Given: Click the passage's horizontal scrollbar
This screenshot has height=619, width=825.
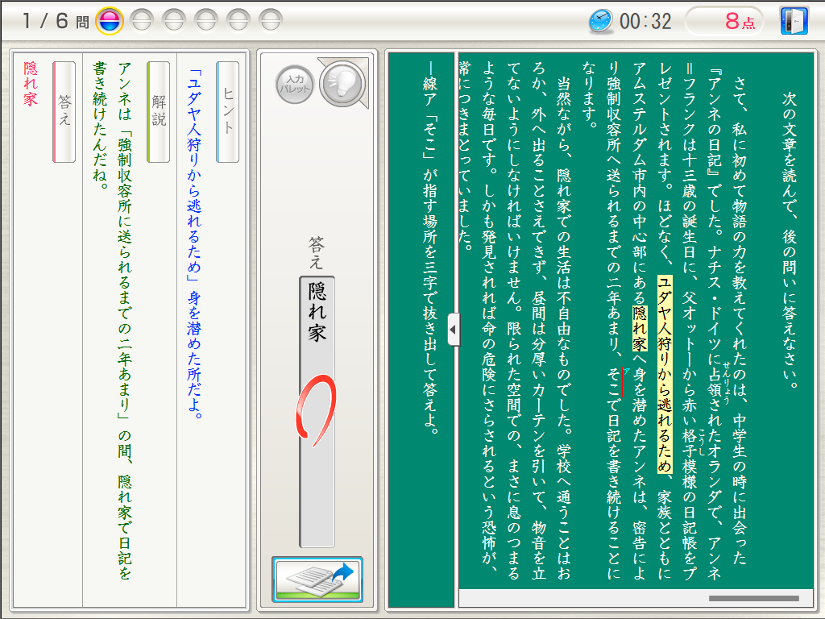Looking at the screenshot, I should (754, 599).
